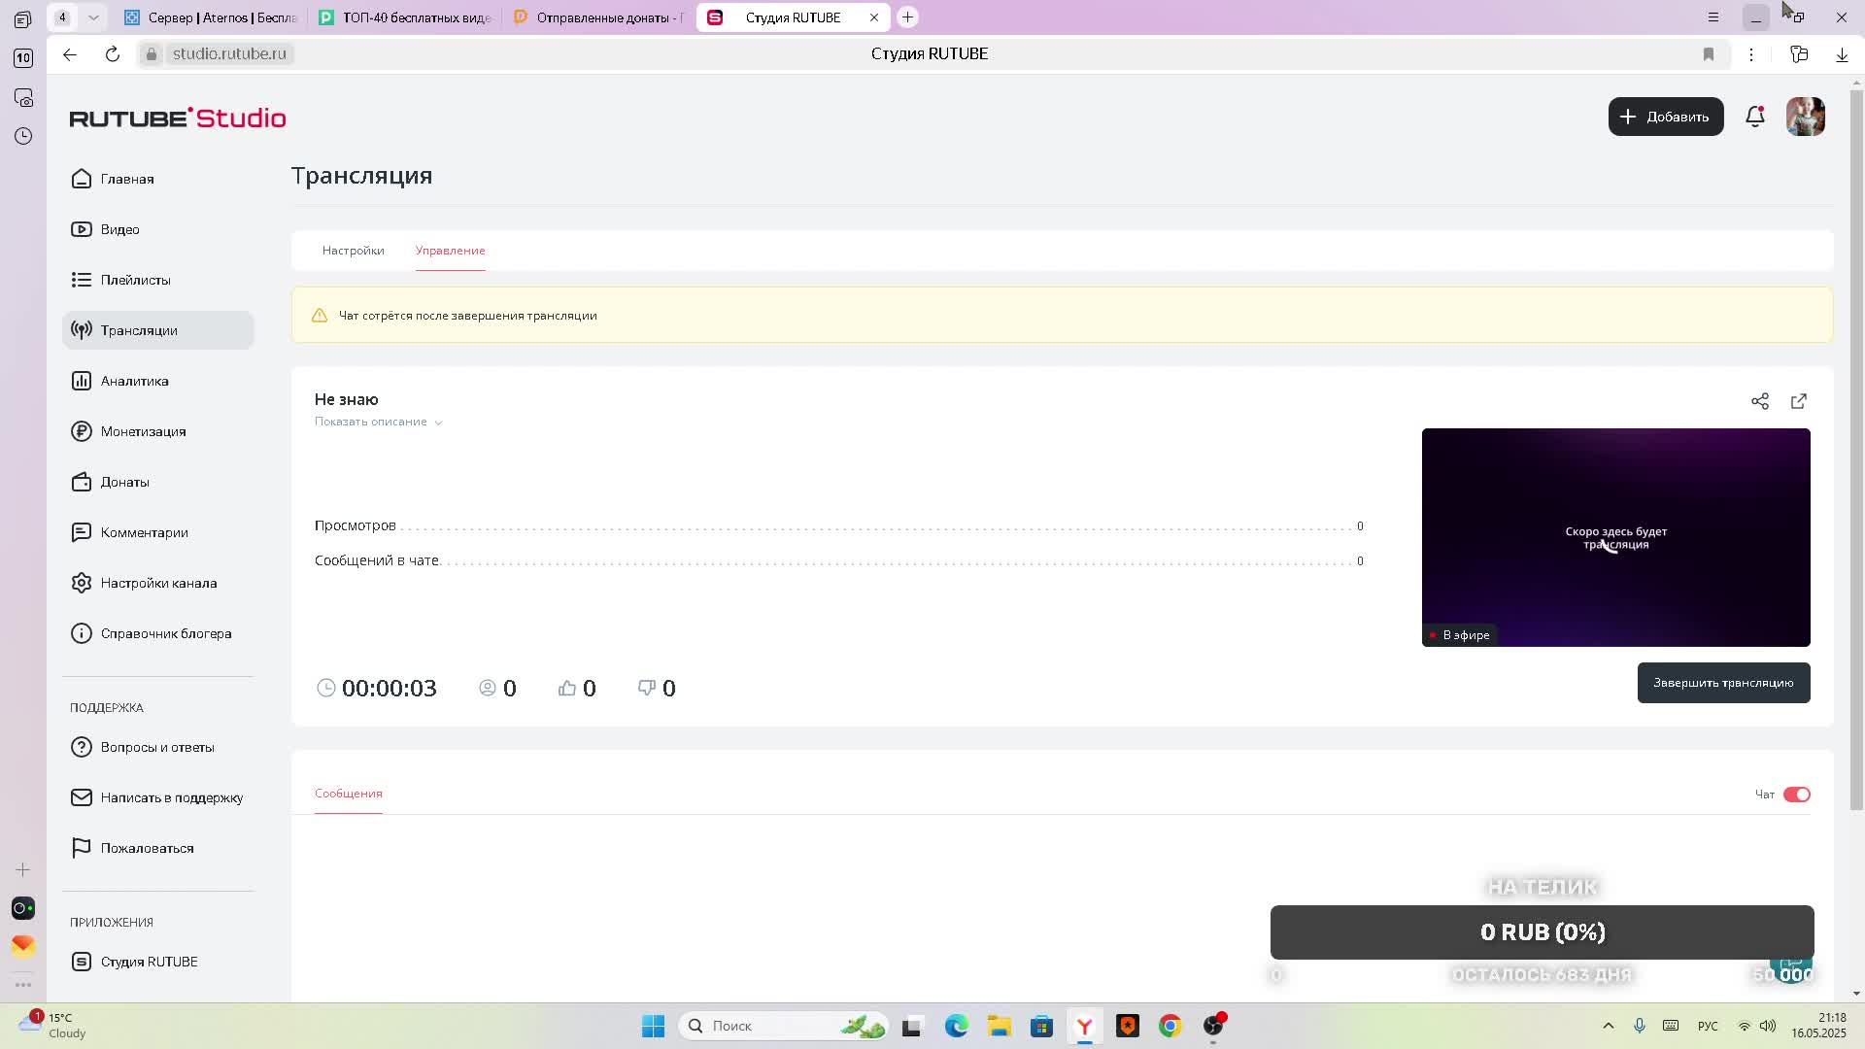Click the РУС language indicator
The width and height of the screenshot is (1865, 1049).
click(x=1707, y=1026)
